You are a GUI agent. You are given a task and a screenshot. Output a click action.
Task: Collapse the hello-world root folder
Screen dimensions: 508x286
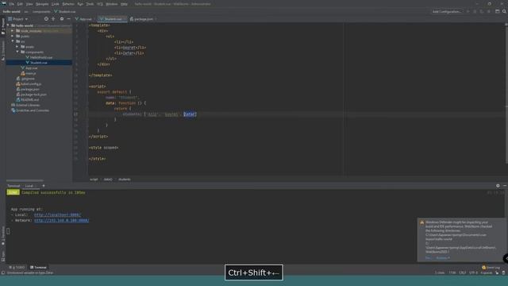click(9, 25)
